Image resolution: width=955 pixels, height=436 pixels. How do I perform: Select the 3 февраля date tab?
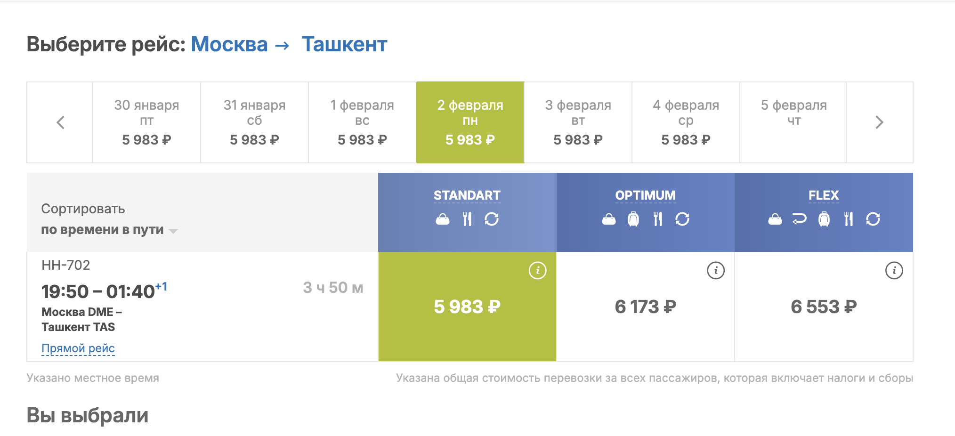(578, 122)
